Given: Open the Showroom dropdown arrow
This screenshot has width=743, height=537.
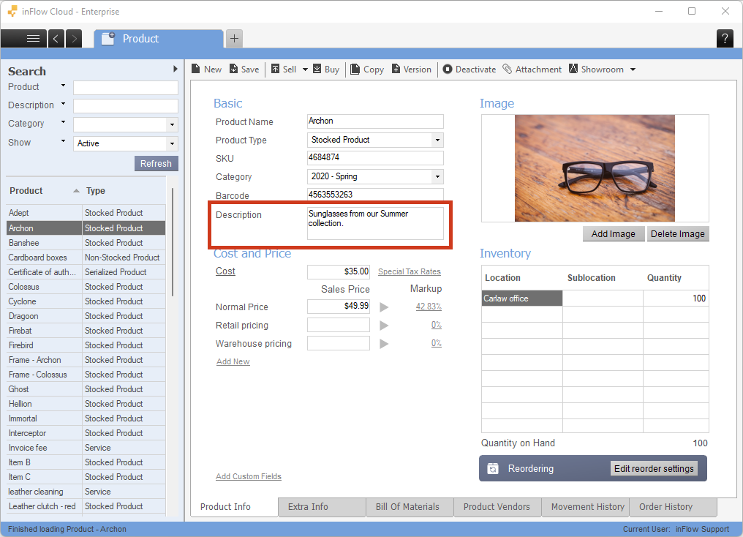Looking at the screenshot, I should 633,70.
